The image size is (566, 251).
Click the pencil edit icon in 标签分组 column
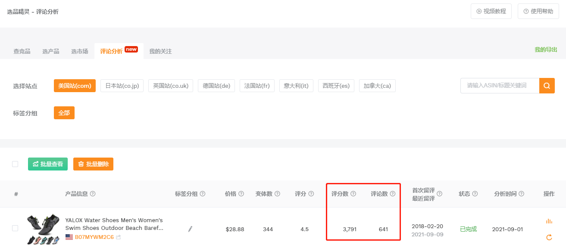tap(190, 229)
